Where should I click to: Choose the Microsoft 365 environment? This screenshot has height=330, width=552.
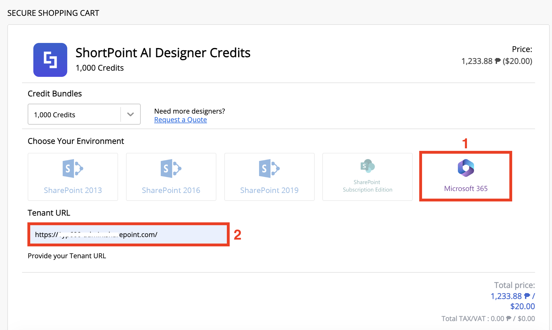pos(466,176)
